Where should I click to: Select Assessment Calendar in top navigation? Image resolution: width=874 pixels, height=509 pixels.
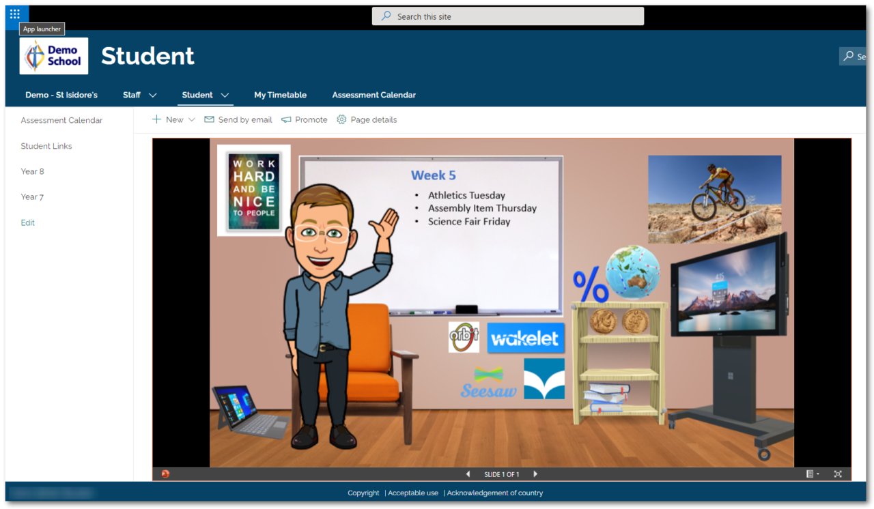(x=373, y=95)
